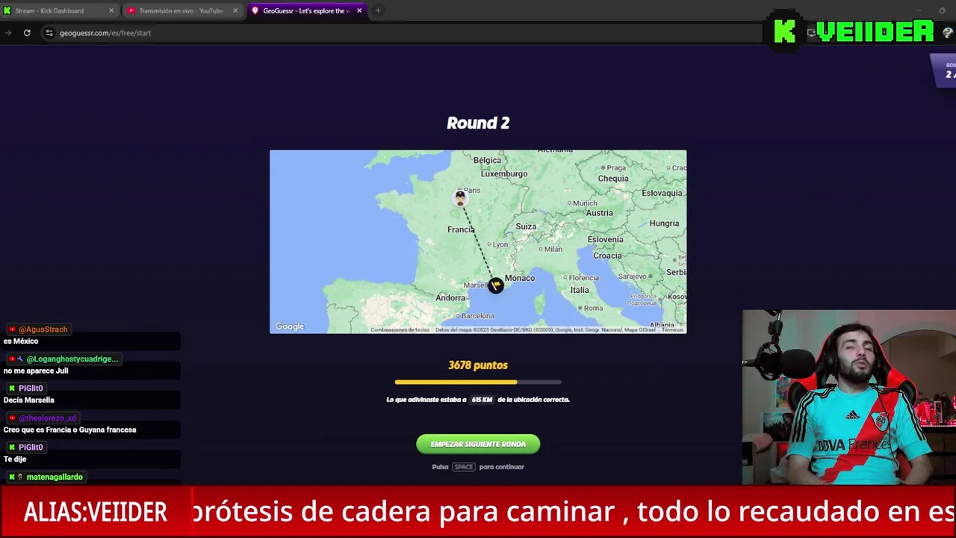The height and width of the screenshot is (538, 956).
Task: Click GeoGuessr pin favicon on tab
Action: point(255,10)
